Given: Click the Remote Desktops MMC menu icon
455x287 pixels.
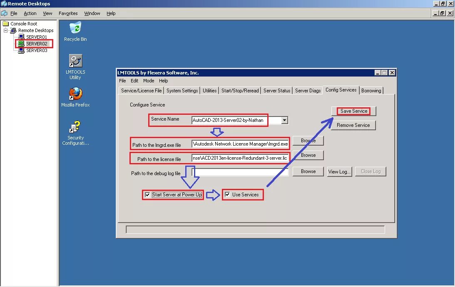Looking at the screenshot, I should (x=4, y=13).
